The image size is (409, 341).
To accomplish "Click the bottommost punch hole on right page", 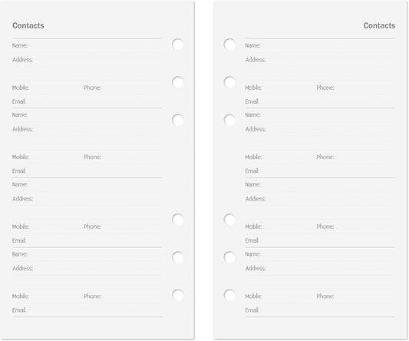I will [229, 296].
